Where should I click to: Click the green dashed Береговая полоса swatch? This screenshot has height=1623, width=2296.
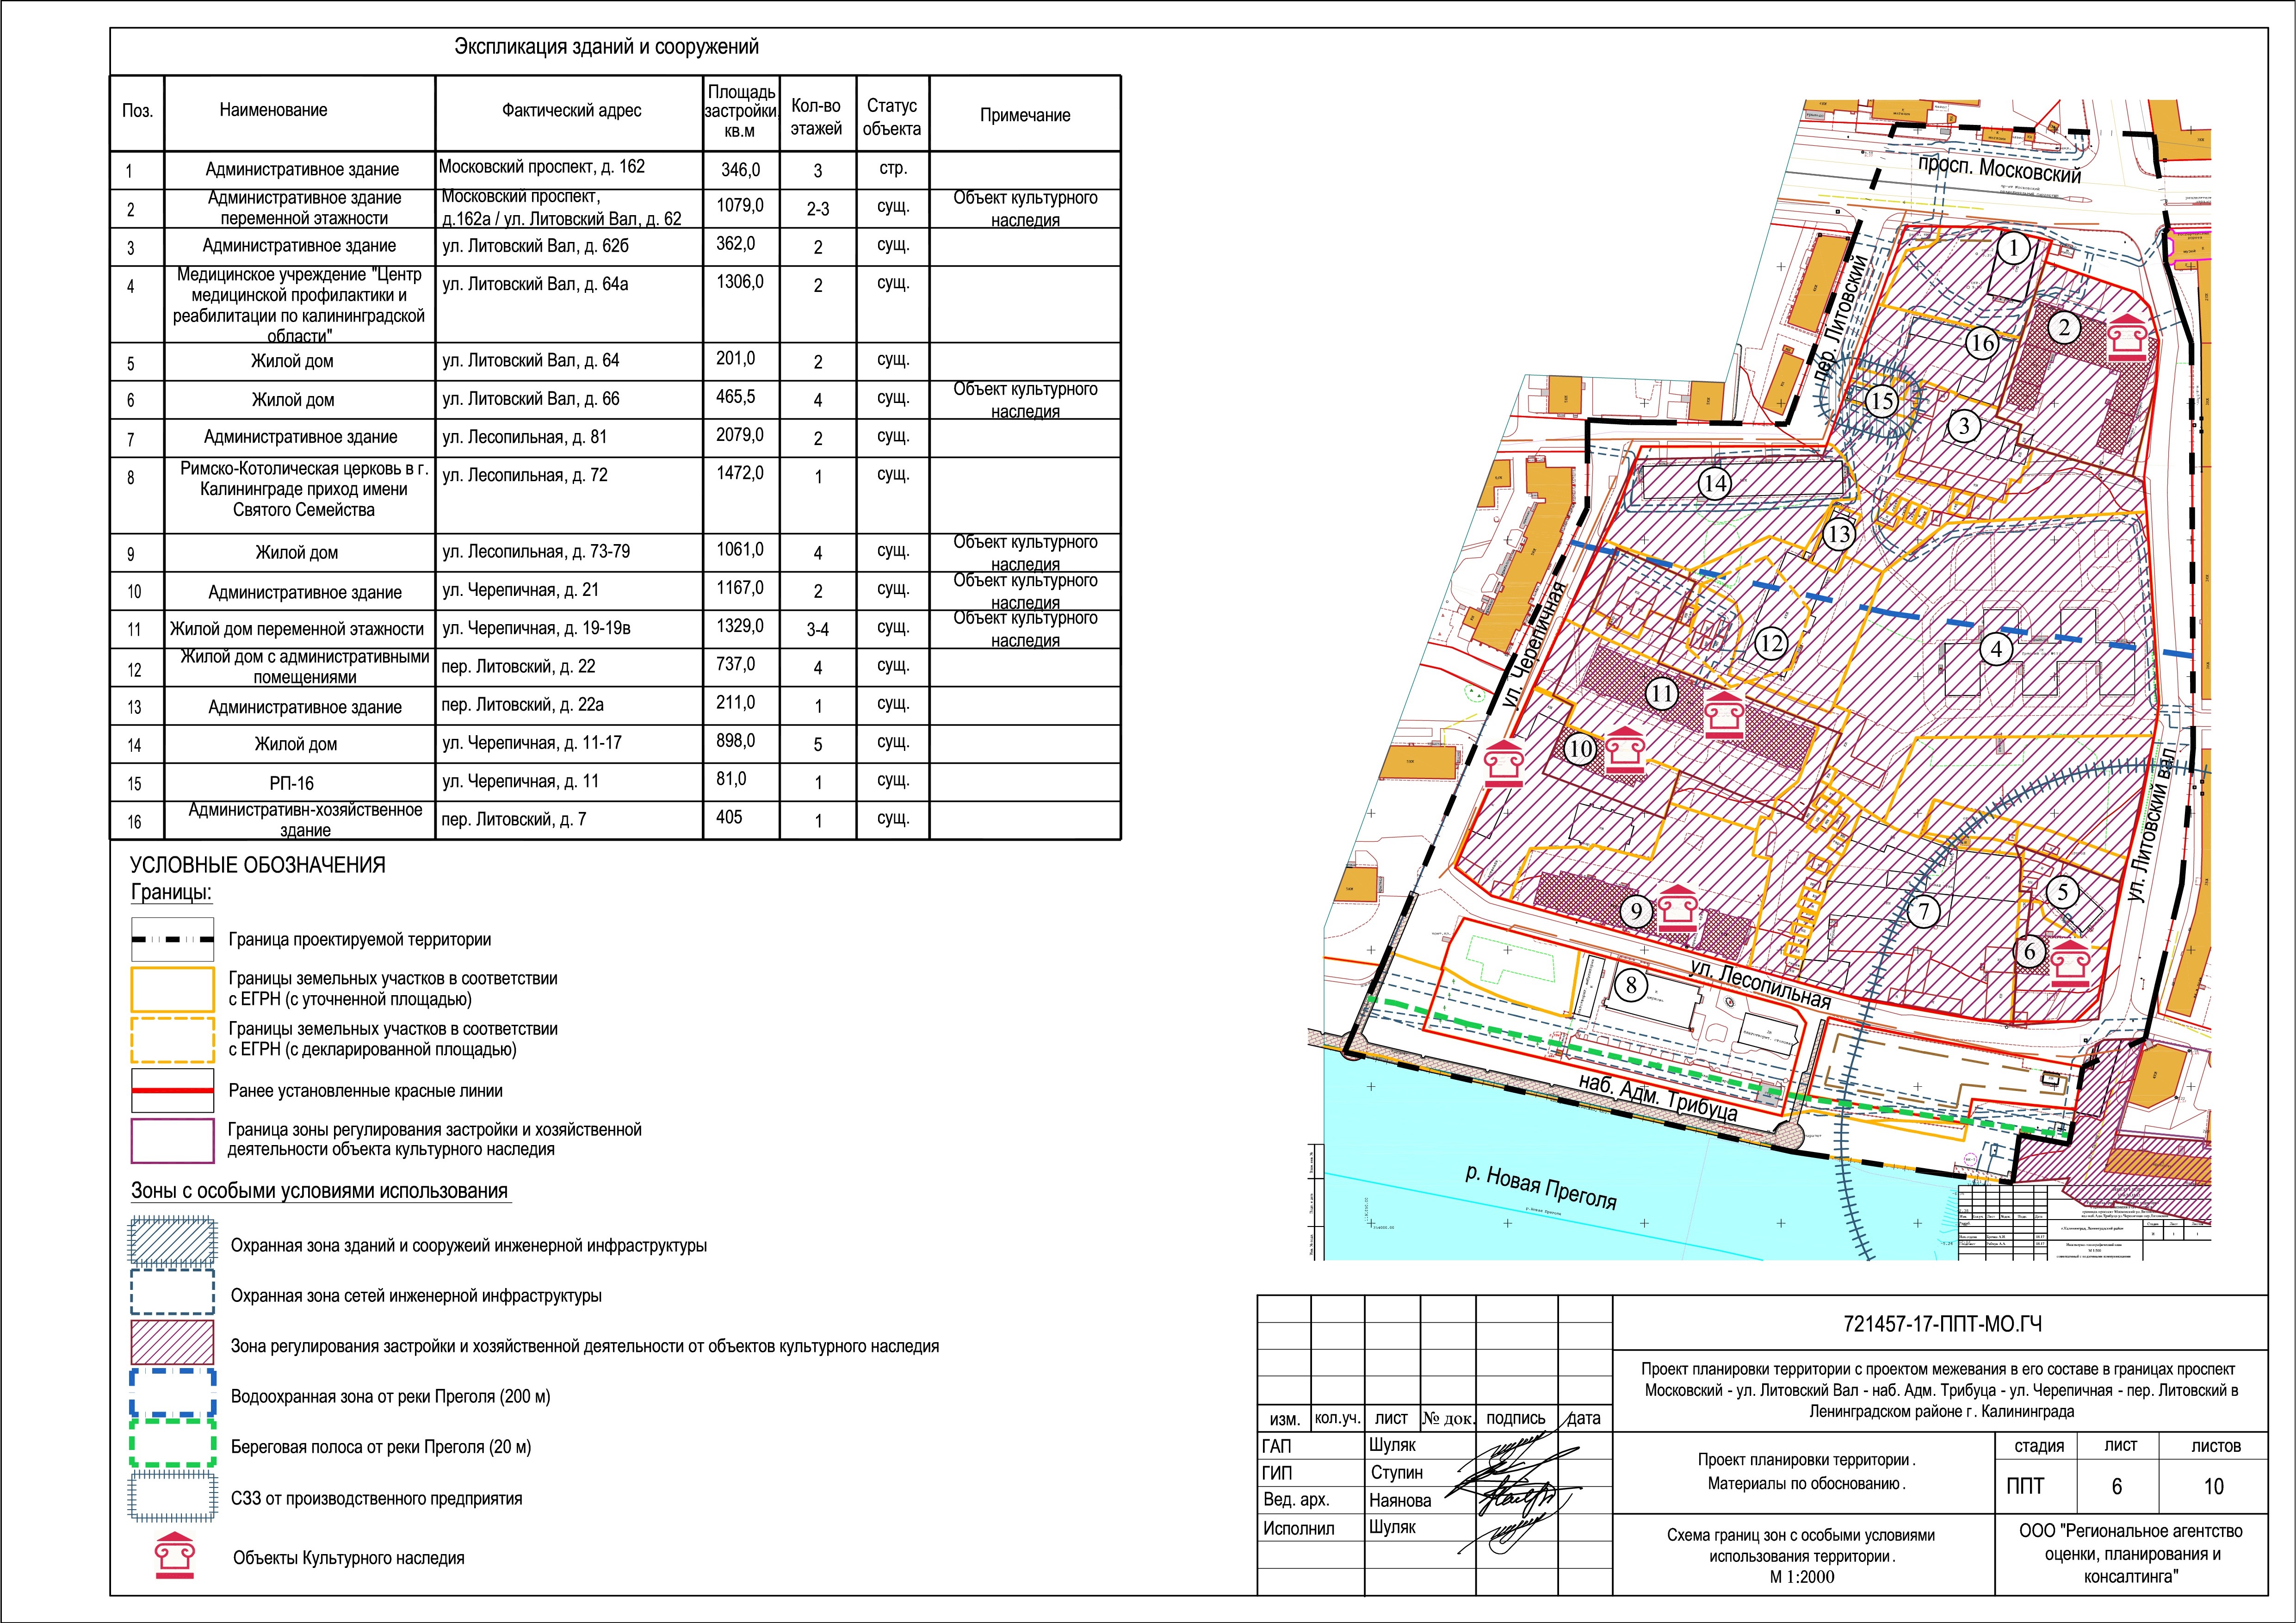[x=173, y=1444]
